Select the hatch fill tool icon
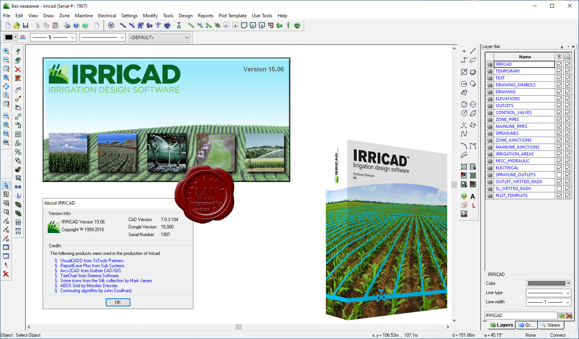 464,167
